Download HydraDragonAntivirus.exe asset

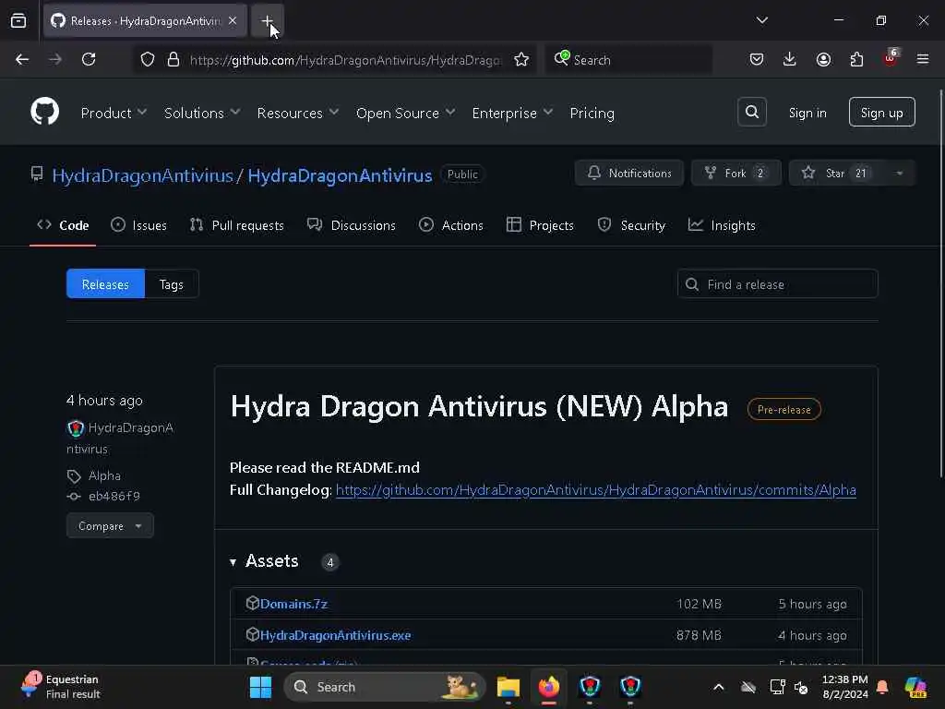click(335, 635)
